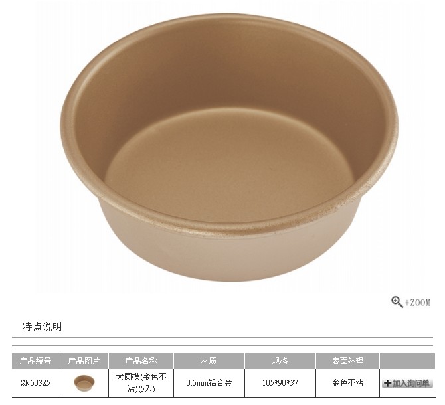Open the small product thumbnail in table
This screenshot has height=405, width=445.
pyautogui.click(x=84, y=383)
